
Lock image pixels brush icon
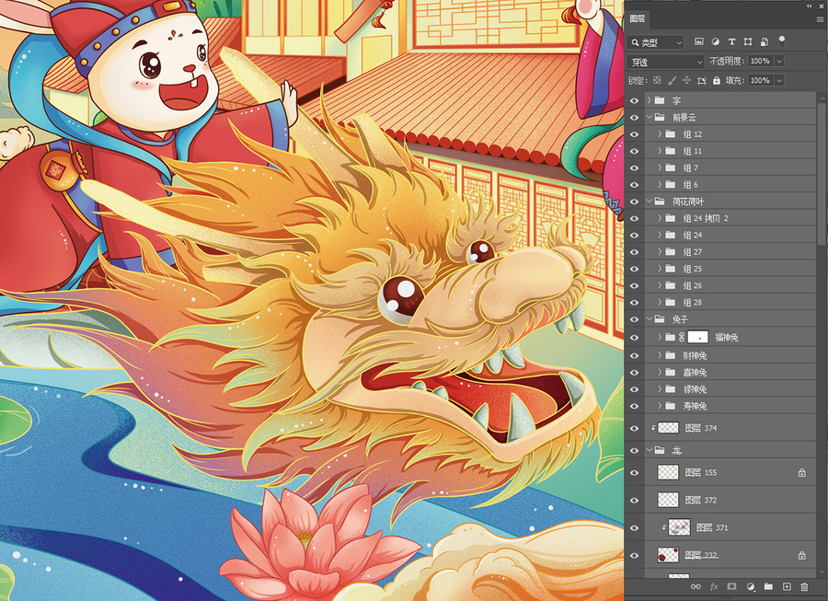click(x=672, y=80)
